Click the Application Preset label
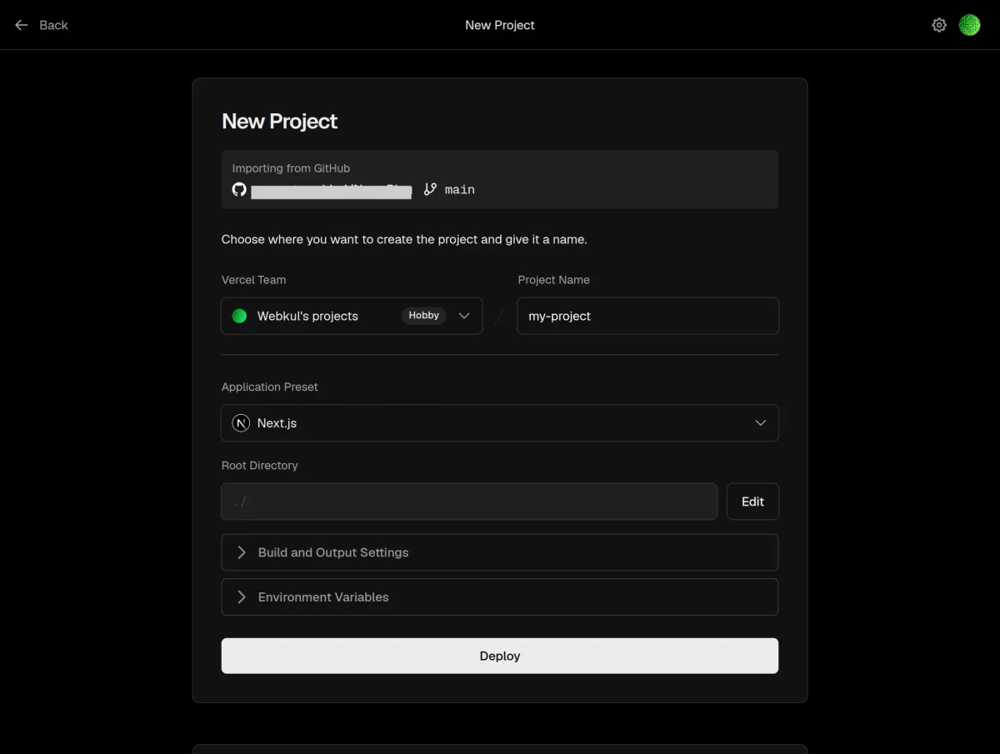This screenshot has width=1000, height=754. pos(270,387)
